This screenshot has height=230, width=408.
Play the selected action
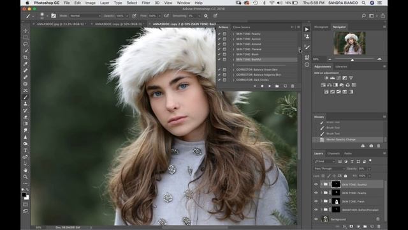pos(270,86)
